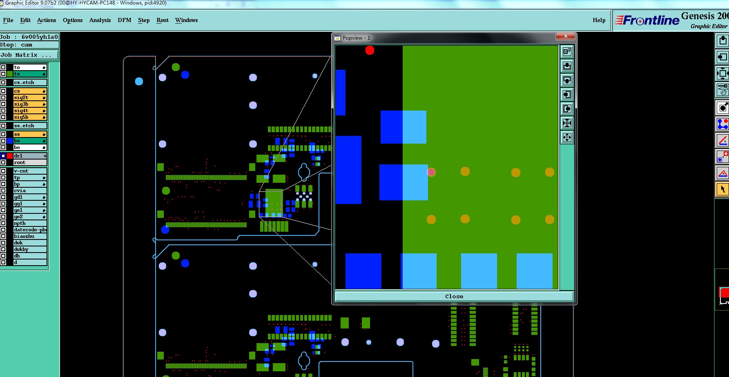Toggle display checkbox for layer 'bs'
Image resolution: width=729 pixels, height=377 pixels.
click(x=3, y=141)
